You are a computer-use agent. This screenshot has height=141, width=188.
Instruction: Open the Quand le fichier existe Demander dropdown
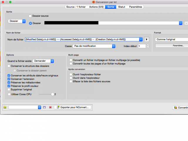click(x=43, y=61)
